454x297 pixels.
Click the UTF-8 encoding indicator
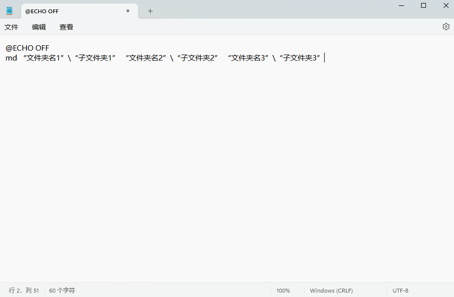(x=400, y=291)
